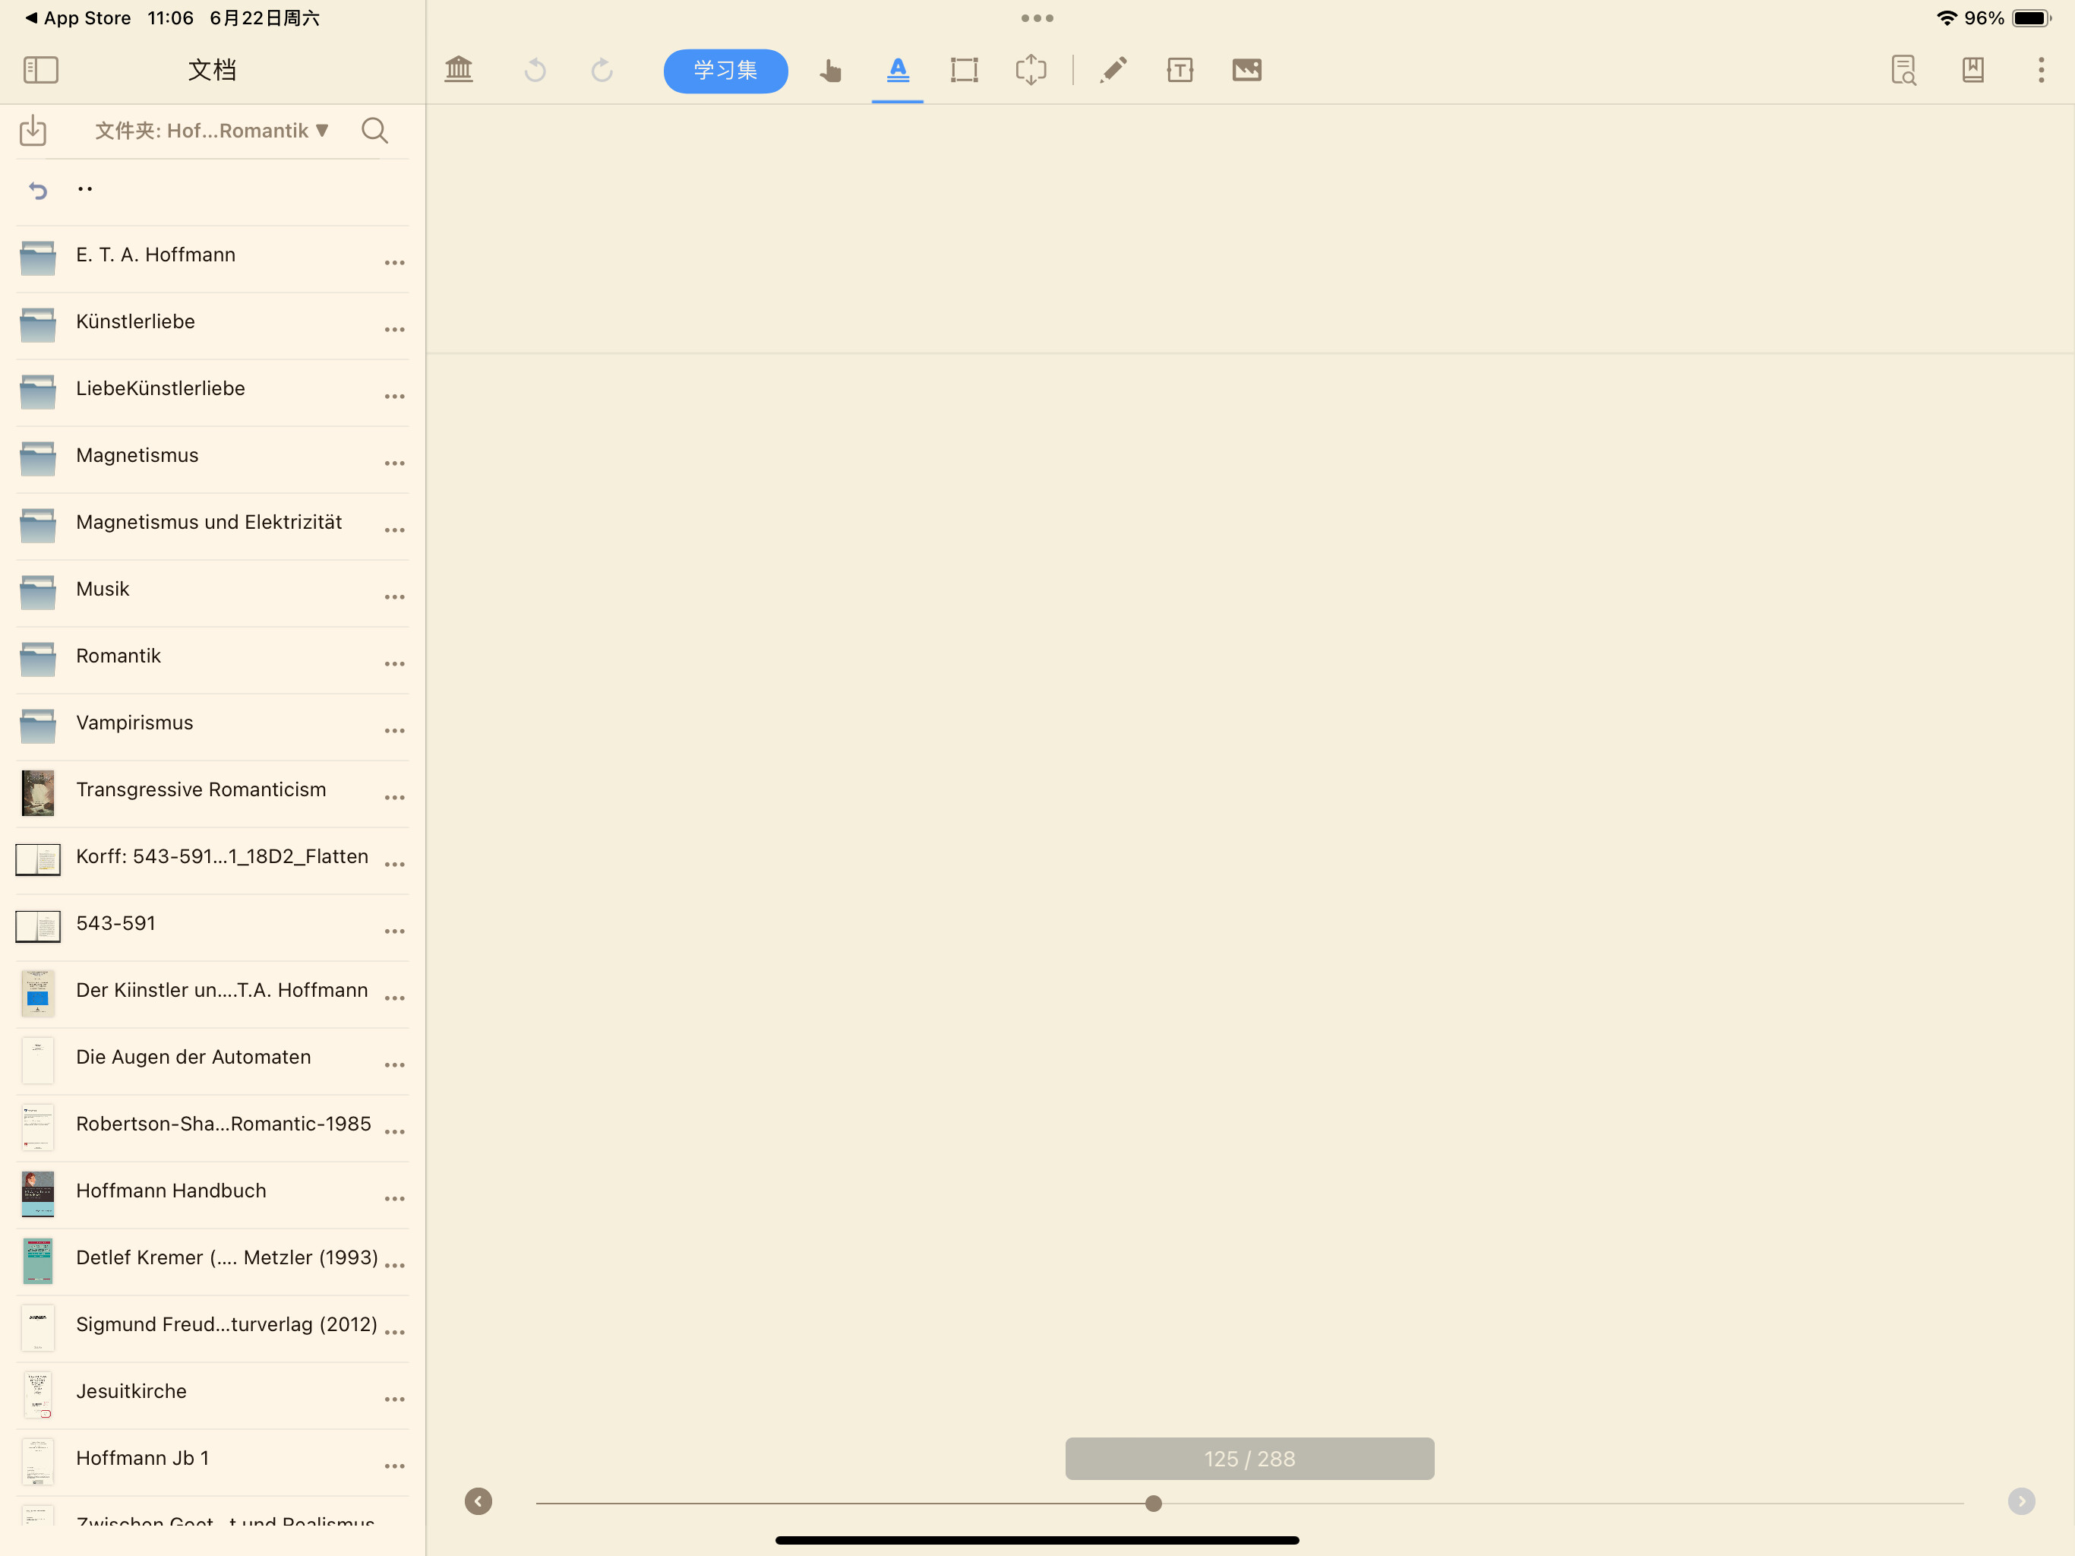Open more options for E. T. A. Hoffmann

coord(395,263)
